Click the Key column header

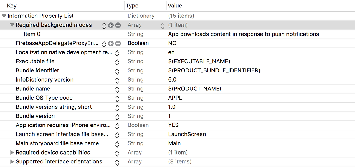tap(12, 6)
